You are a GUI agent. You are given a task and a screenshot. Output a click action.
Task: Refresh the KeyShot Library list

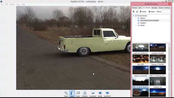(137, 11)
